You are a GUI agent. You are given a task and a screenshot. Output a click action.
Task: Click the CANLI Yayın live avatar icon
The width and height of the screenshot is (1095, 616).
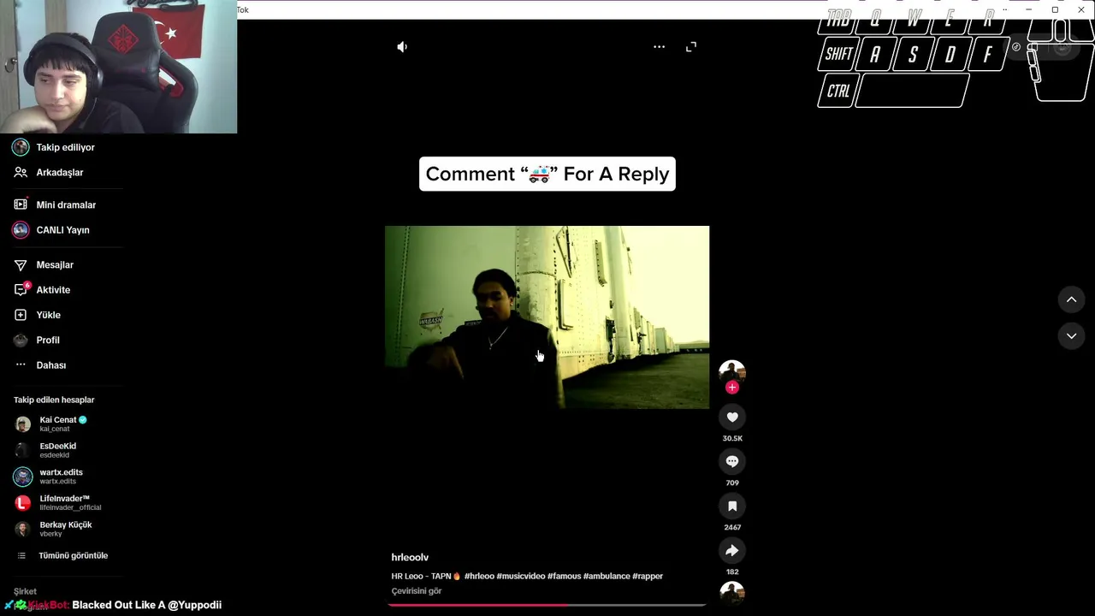(x=21, y=230)
